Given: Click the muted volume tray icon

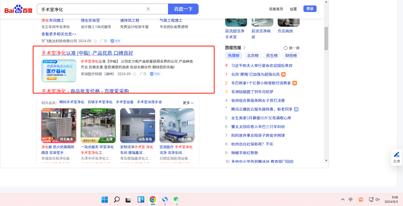Looking at the screenshot, I should (x=378, y=199).
